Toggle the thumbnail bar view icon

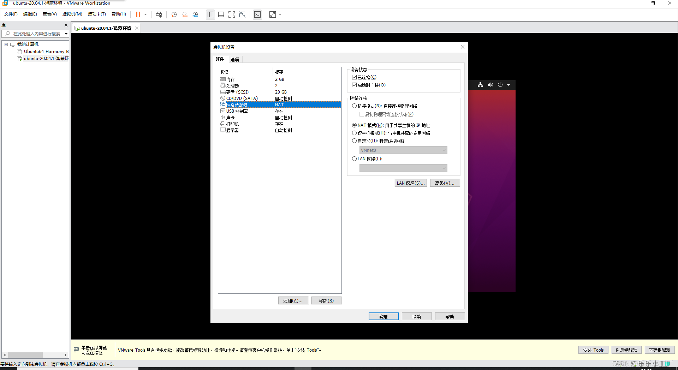click(221, 14)
